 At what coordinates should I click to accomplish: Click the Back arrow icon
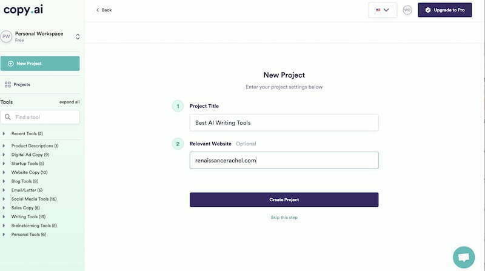pos(98,10)
